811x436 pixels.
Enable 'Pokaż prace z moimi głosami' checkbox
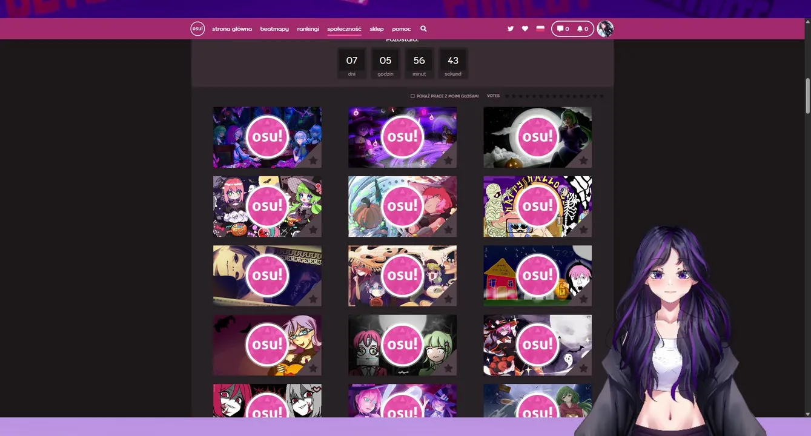click(x=412, y=96)
